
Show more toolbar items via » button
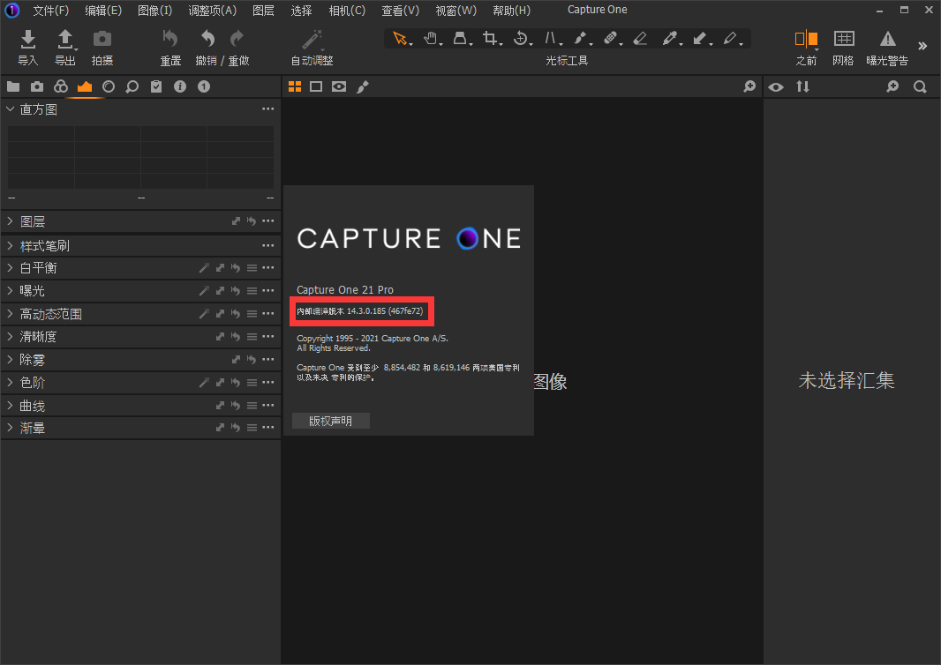tap(922, 46)
